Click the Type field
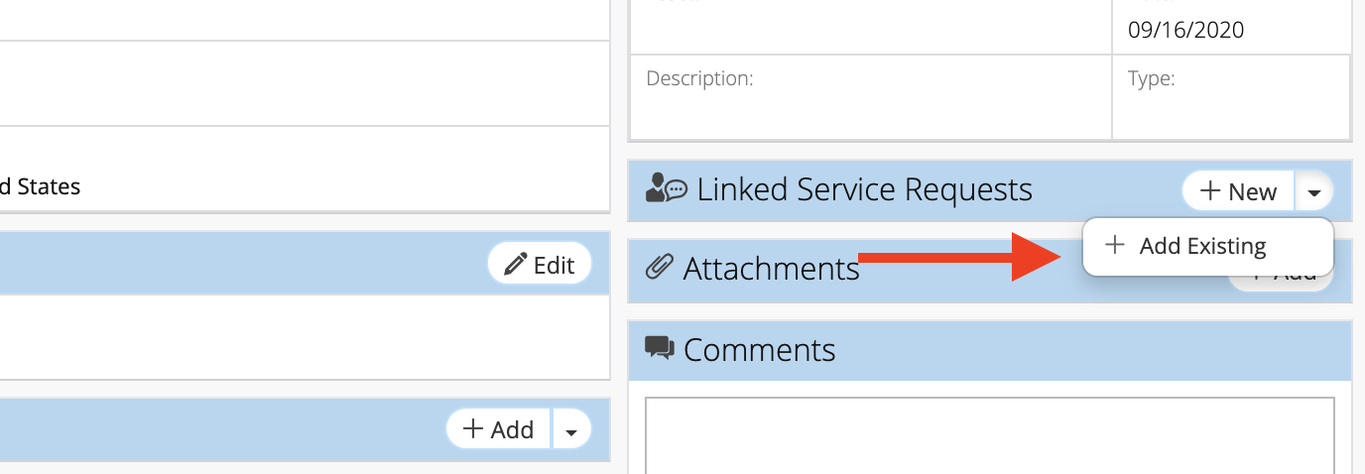The height and width of the screenshot is (474, 1365). 1231,96
